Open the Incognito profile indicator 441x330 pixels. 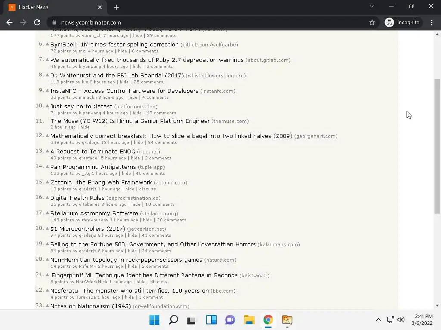point(402,22)
